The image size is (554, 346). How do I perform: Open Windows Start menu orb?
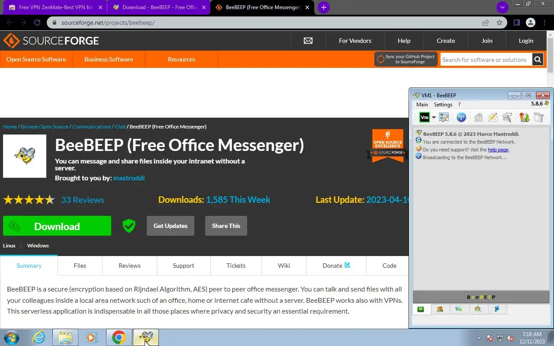tap(12, 337)
